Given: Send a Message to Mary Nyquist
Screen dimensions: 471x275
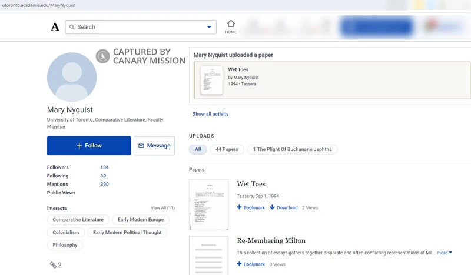Looking at the screenshot, I should [x=154, y=146].
